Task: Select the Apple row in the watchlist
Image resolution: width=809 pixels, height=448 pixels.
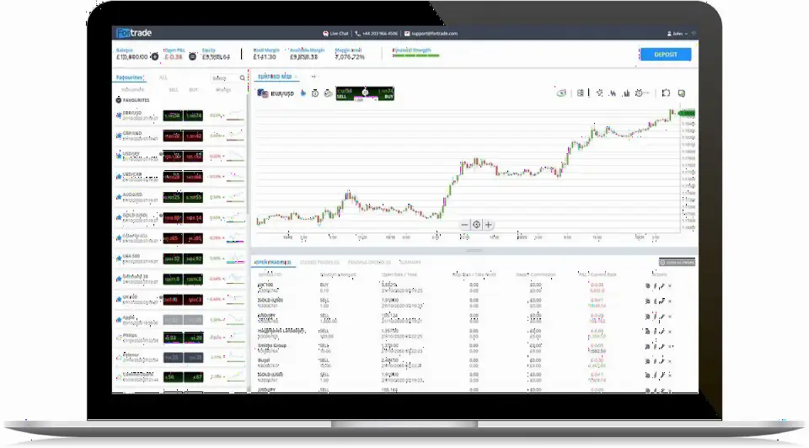Action: point(179,320)
